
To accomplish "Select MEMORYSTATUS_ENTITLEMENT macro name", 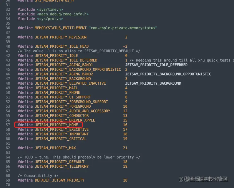I will click(x=60, y=28).
